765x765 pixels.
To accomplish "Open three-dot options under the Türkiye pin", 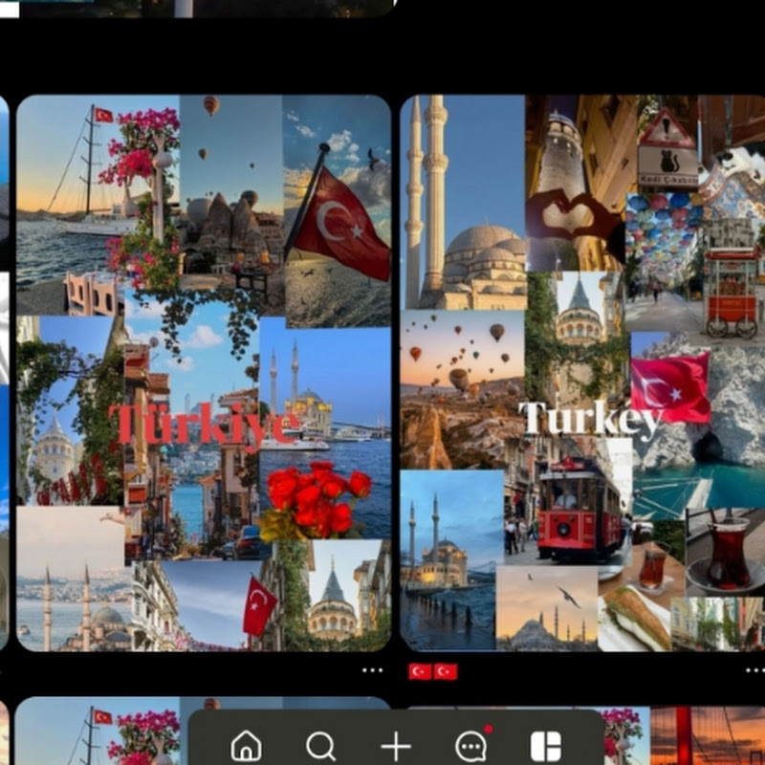I will click(373, 670).
